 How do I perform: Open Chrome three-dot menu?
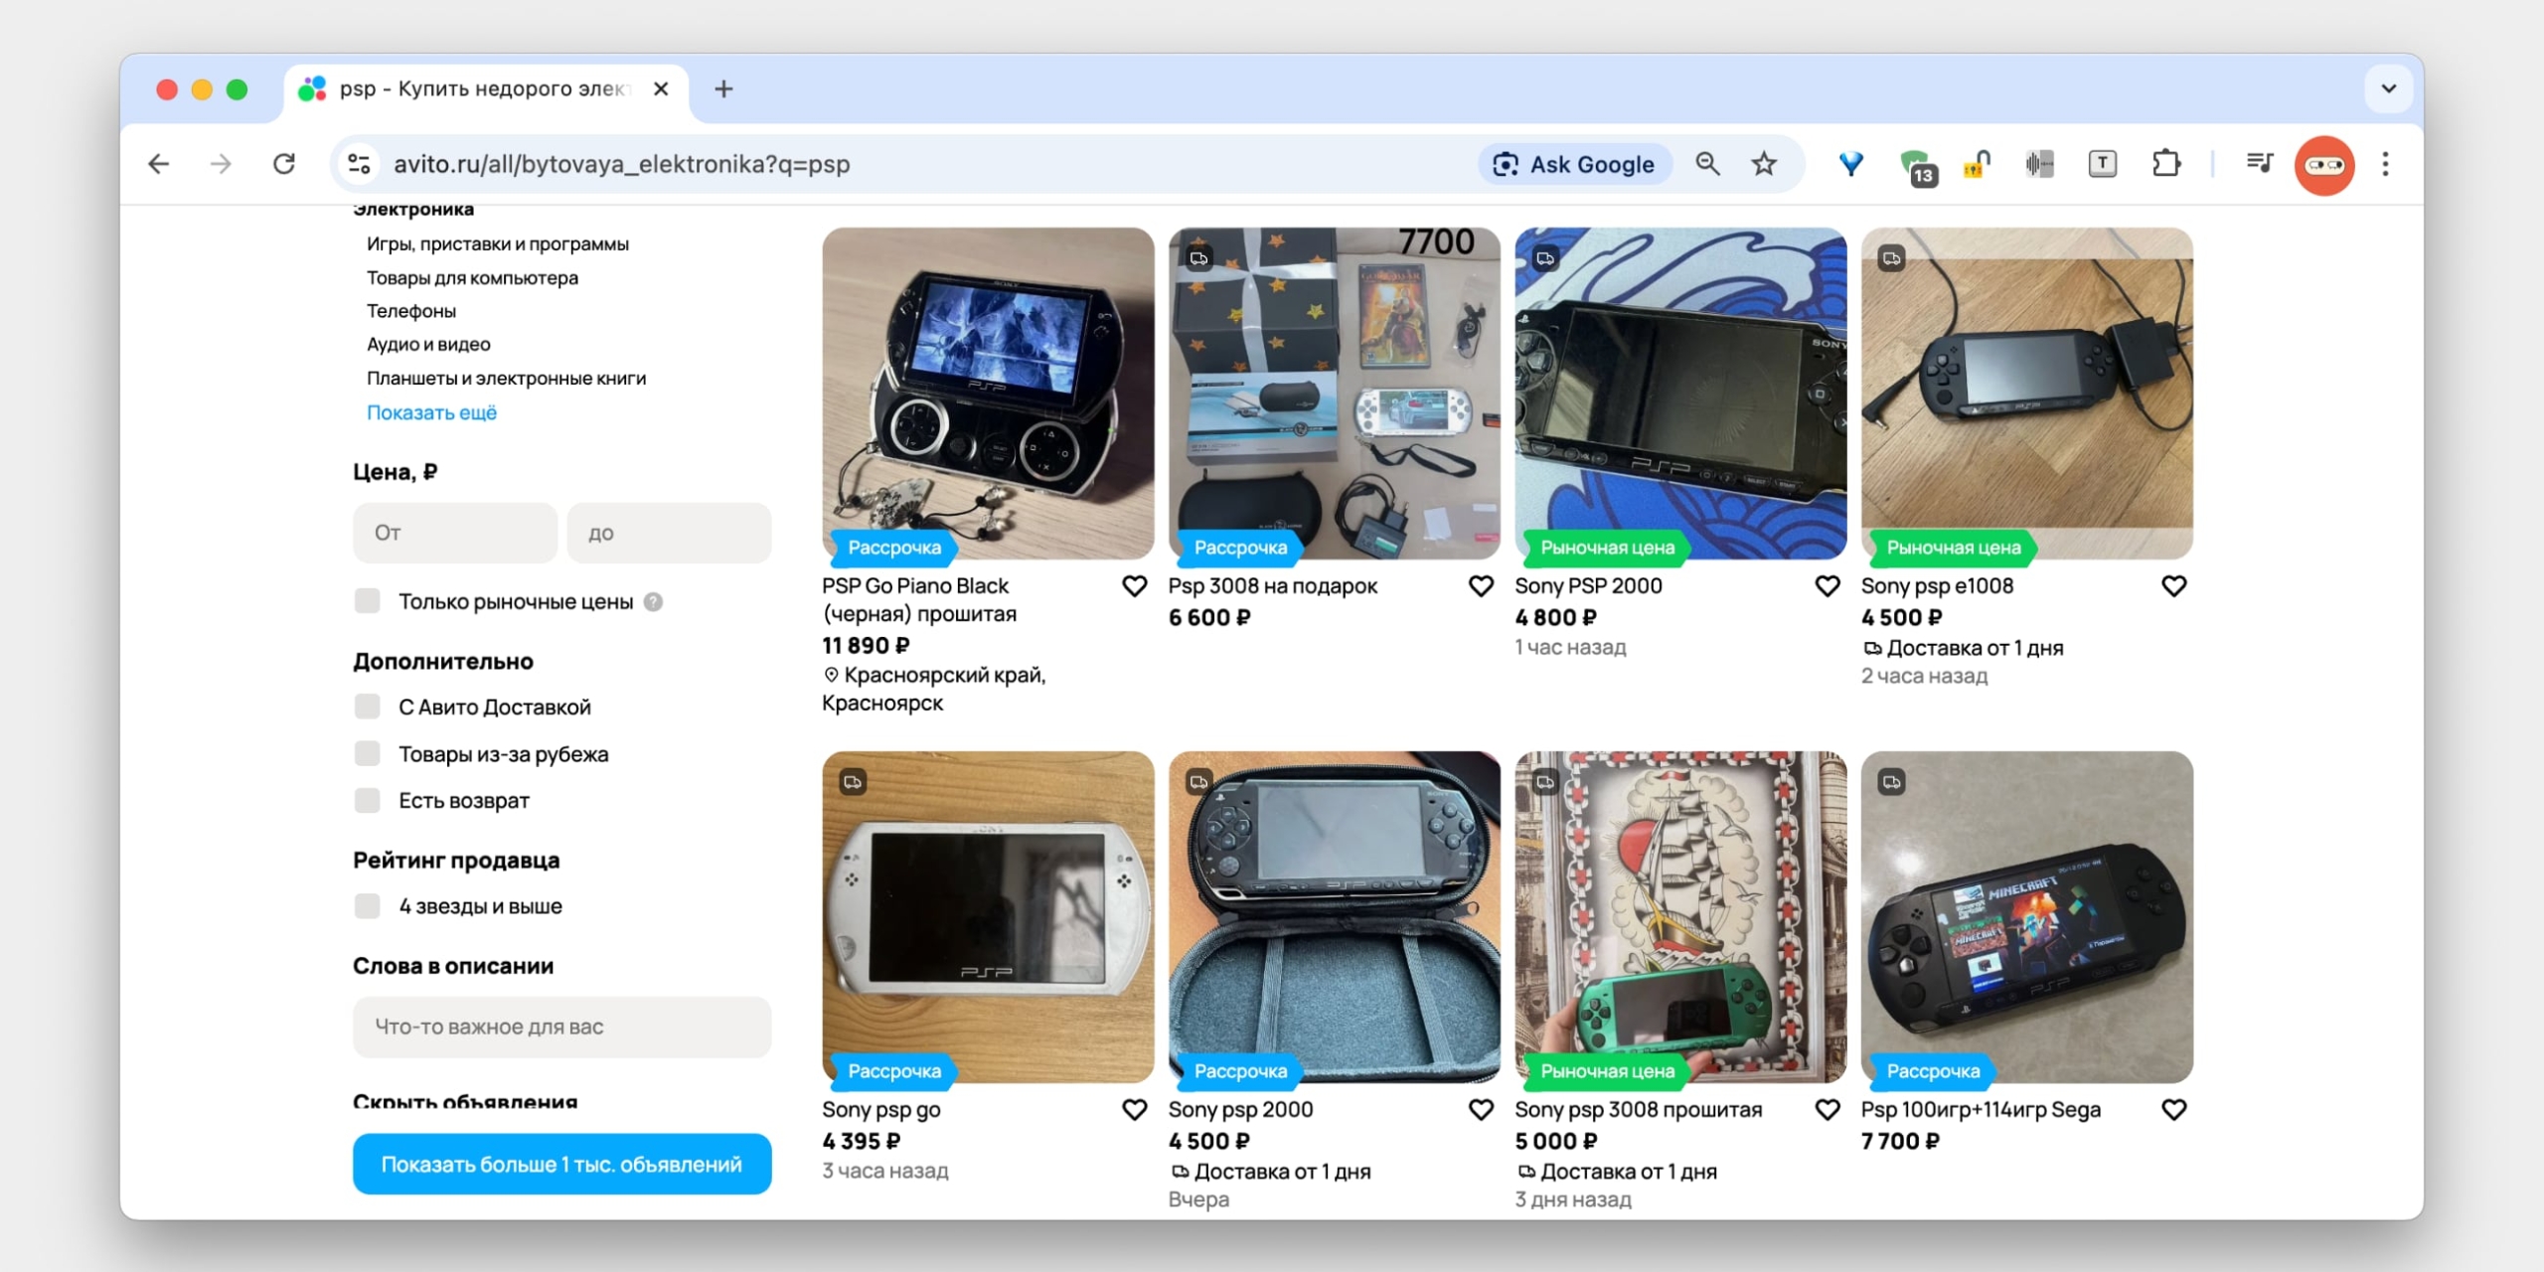point(2385,164)
